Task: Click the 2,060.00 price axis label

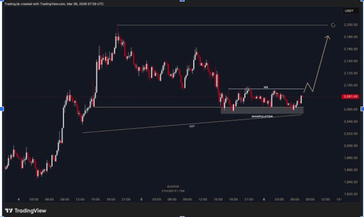Action: click(x=350, y=109)
